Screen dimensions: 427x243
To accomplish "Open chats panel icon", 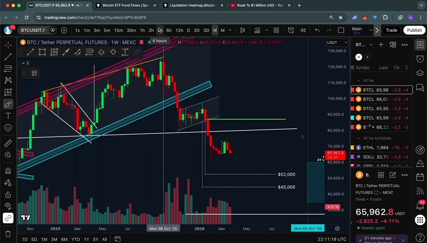I will [420, 87].
